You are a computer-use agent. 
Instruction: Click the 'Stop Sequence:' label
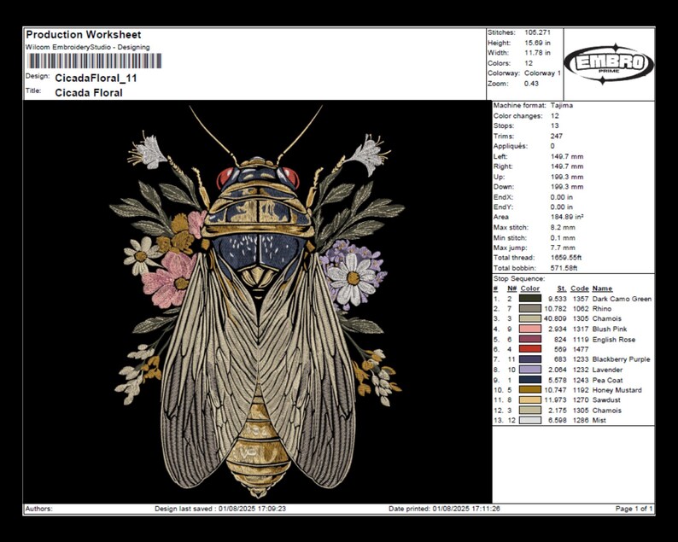(519, 279)
